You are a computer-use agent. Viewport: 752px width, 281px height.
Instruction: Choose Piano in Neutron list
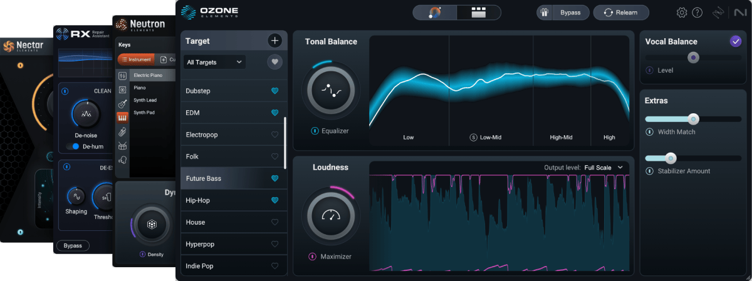click(x=153, y=88)
